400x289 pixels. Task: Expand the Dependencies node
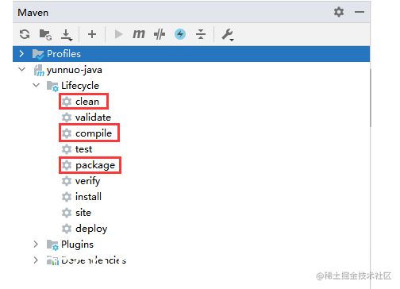(36, 260)
